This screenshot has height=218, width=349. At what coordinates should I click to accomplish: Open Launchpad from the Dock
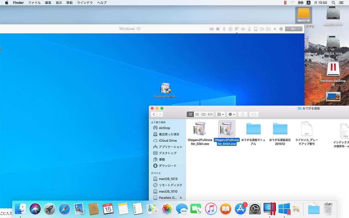tap(50, 209)
